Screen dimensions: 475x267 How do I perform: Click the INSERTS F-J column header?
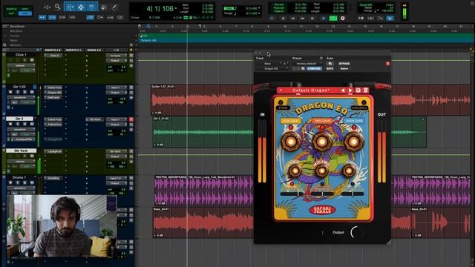tap(73, 50)
